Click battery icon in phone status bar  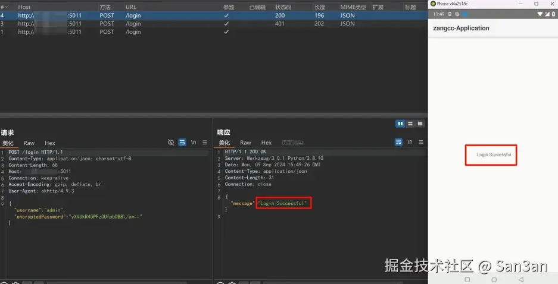click(x=554, y=14)
